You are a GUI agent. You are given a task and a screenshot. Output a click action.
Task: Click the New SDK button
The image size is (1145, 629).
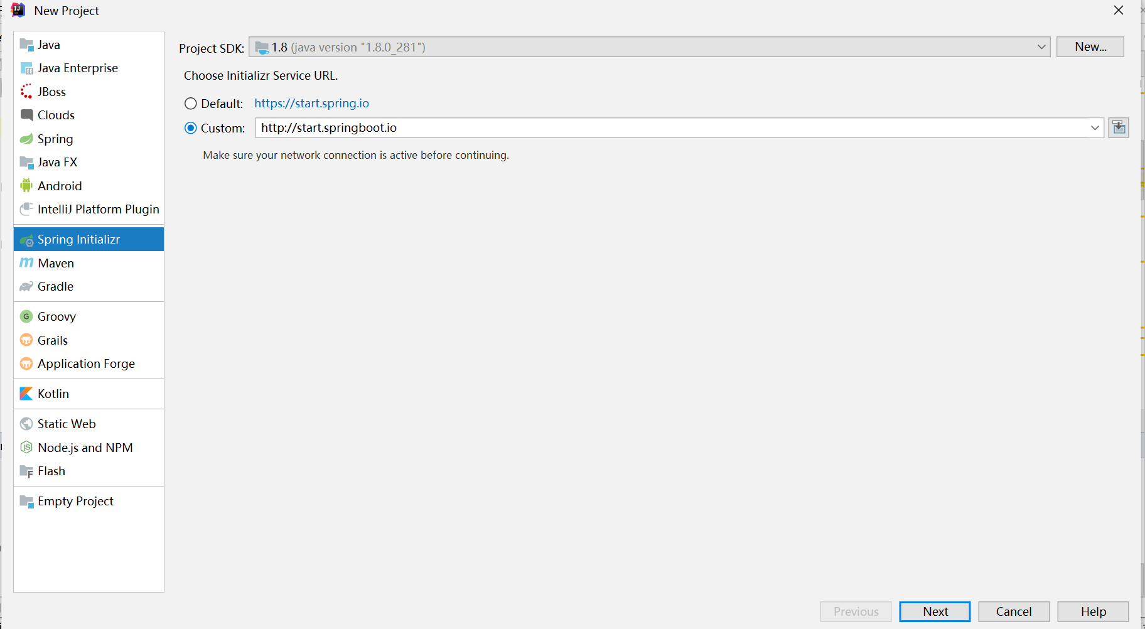point(1090,46)
